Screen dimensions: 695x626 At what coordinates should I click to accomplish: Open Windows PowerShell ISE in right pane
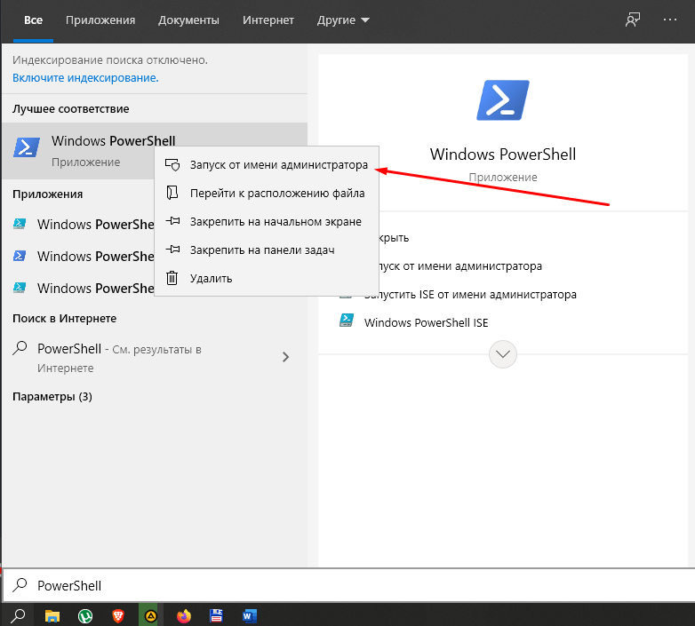(426, 322)
